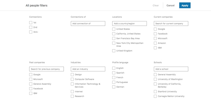
Task: Focus the Add a school field
Action: 171,69
